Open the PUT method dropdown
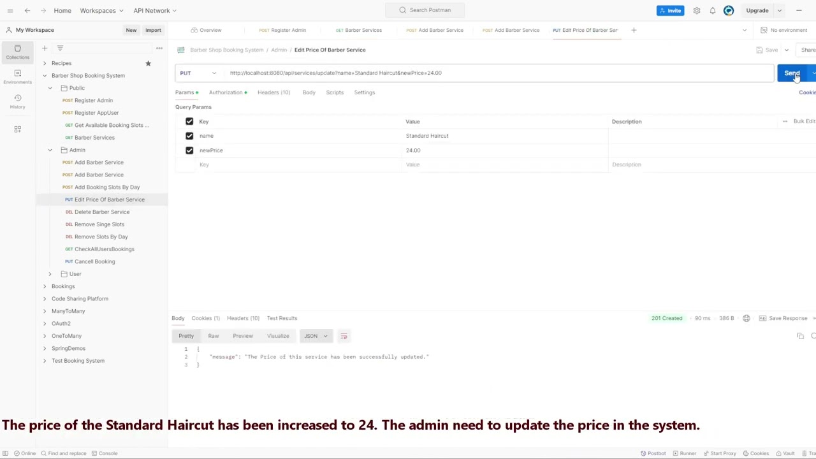Screen dimensions: 816x459 198,73
